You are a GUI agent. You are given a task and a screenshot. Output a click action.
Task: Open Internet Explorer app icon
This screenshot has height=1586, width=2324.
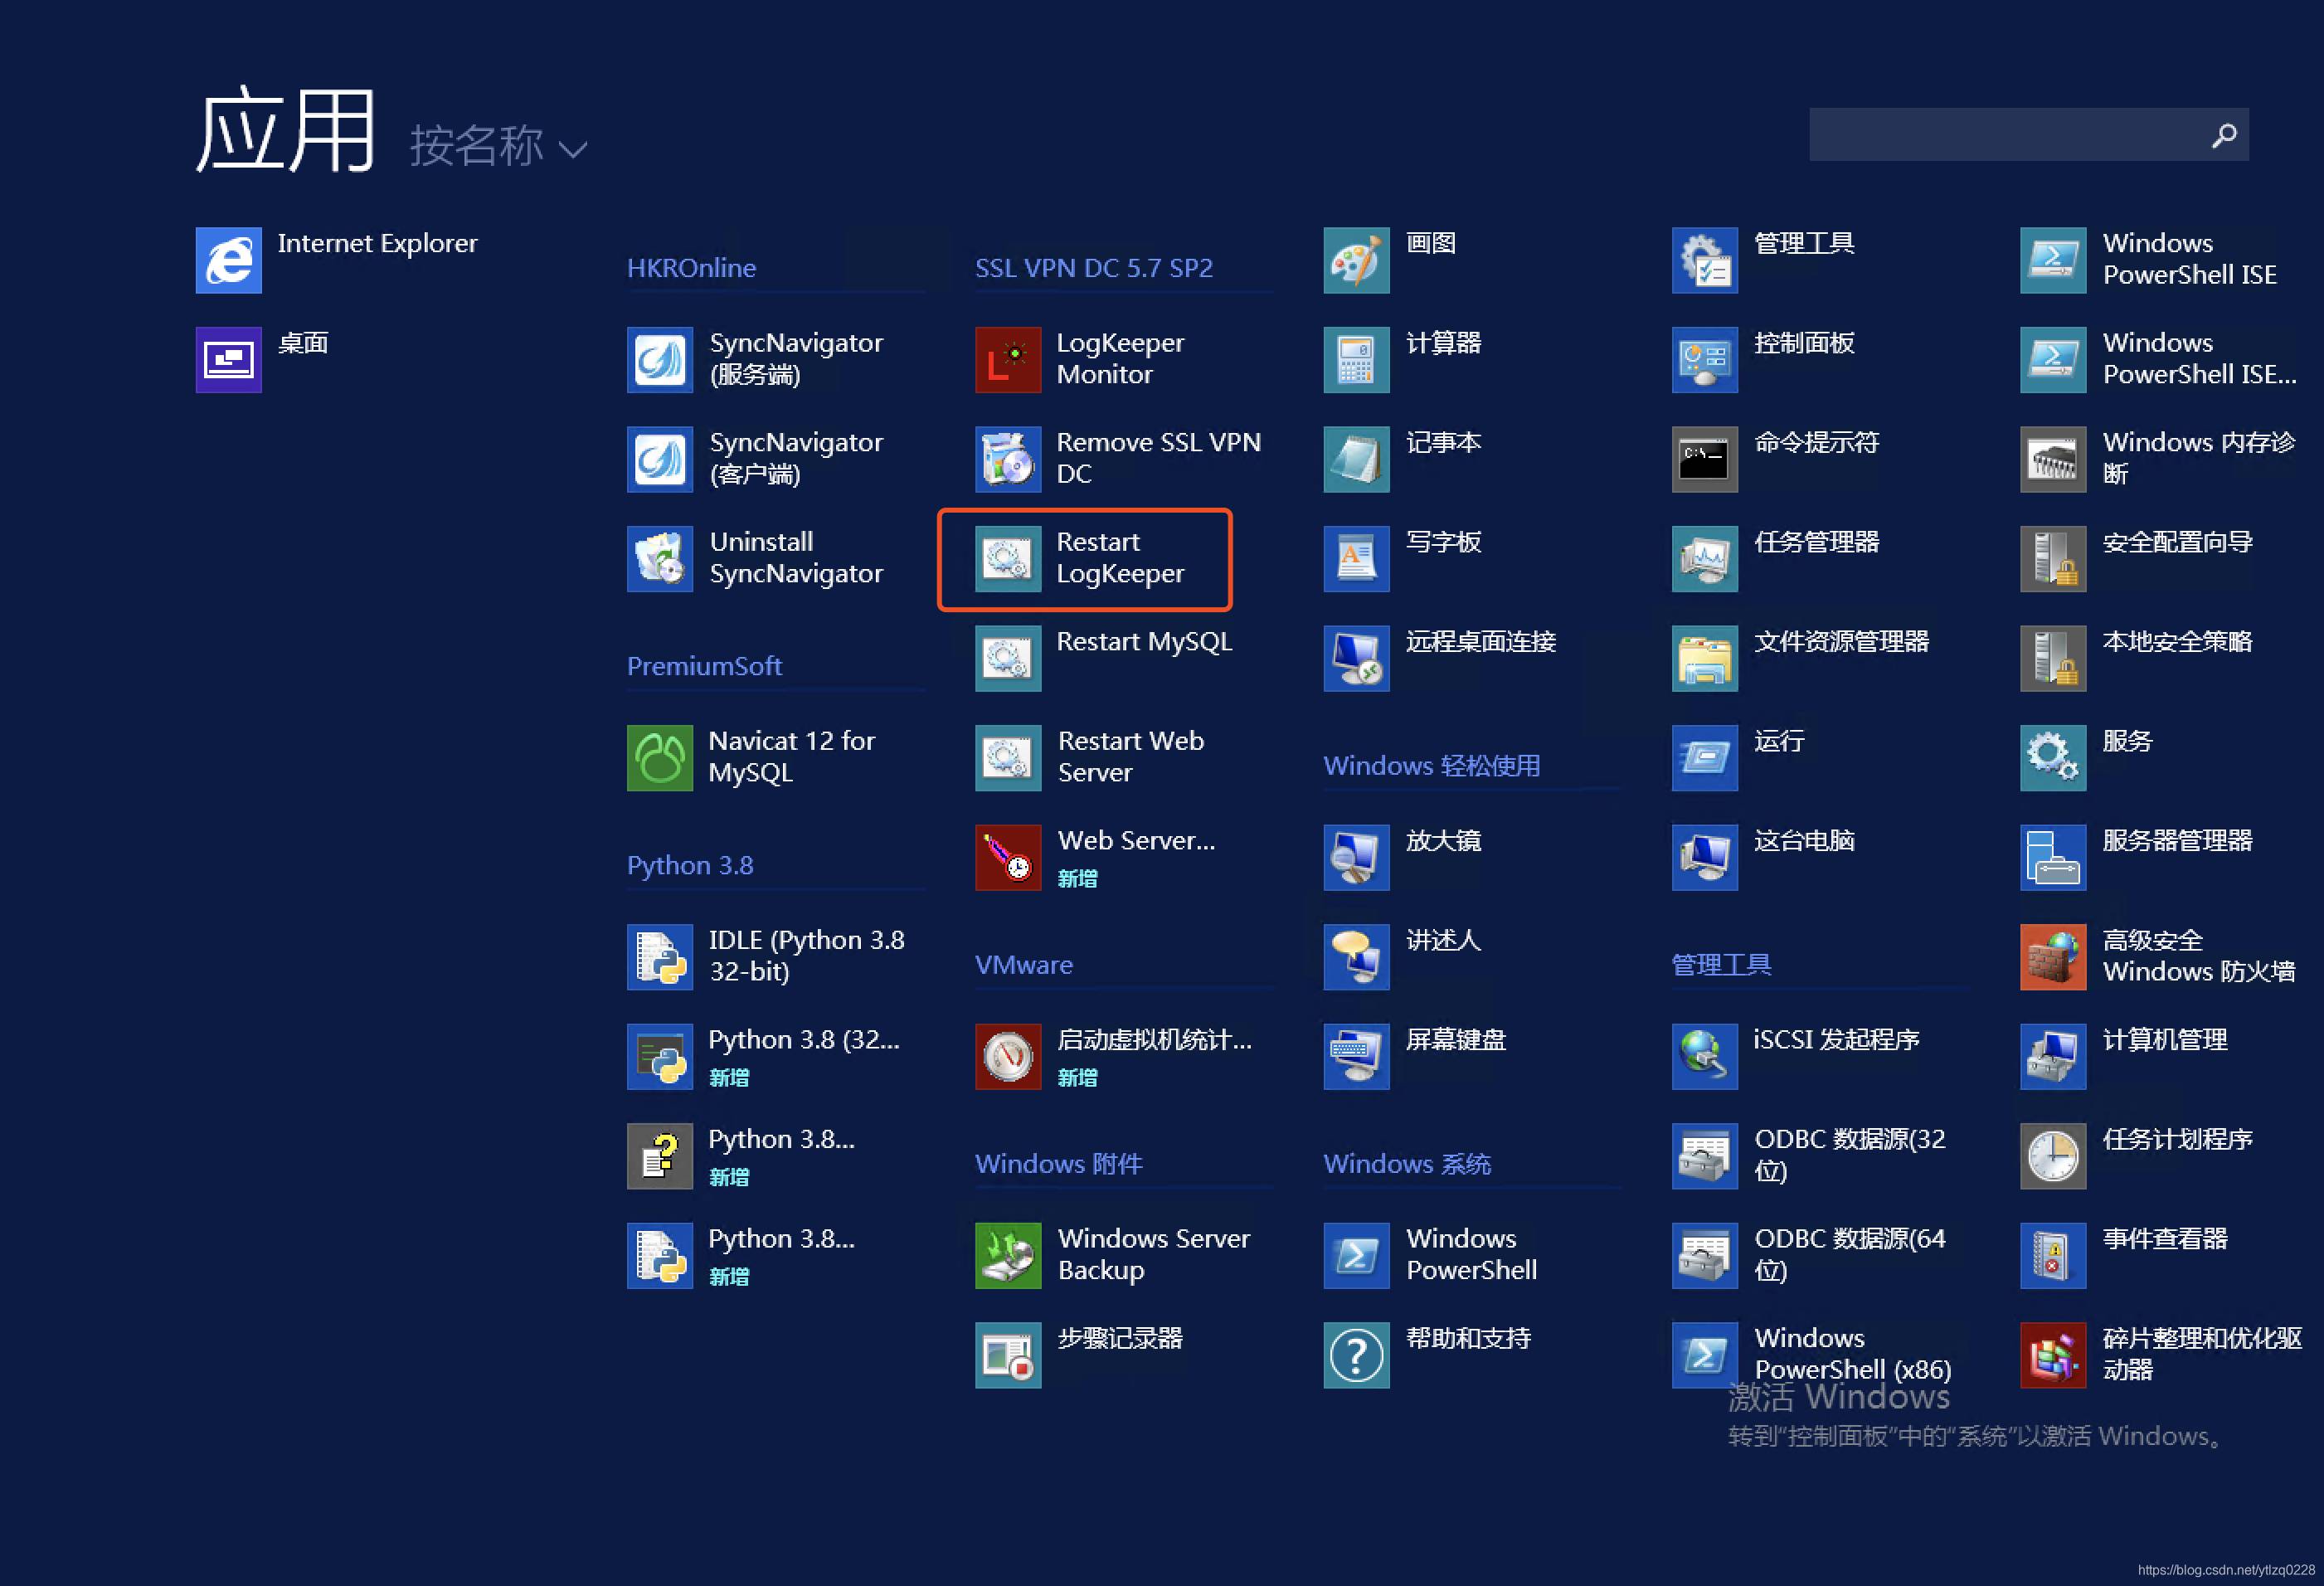[228, 259]
